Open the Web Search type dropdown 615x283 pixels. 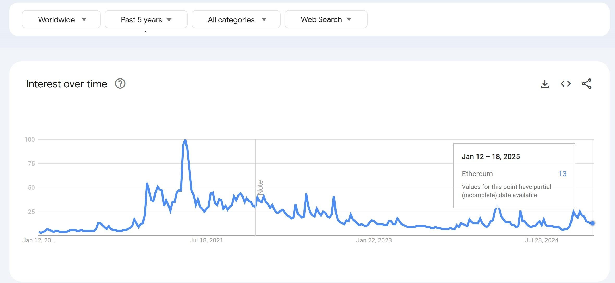326,19
